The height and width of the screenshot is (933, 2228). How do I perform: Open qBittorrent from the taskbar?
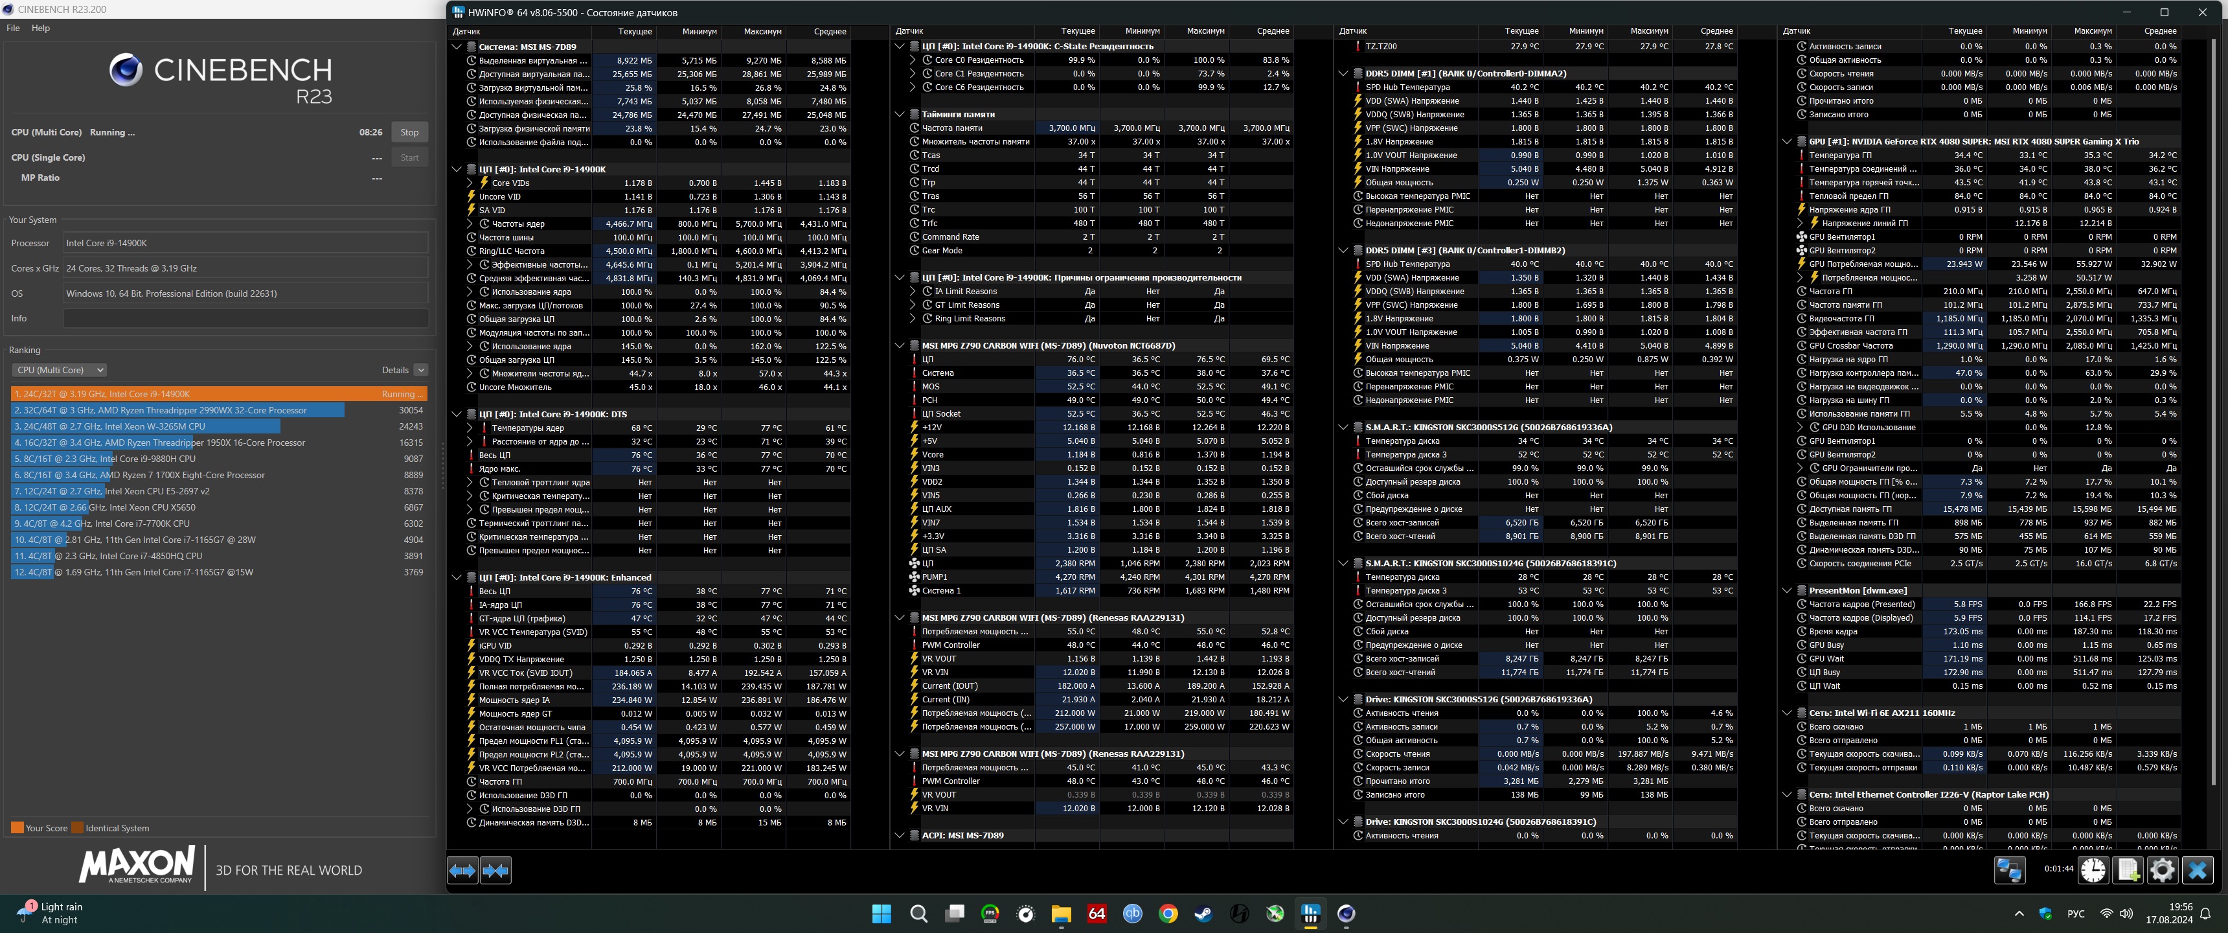1132,913
